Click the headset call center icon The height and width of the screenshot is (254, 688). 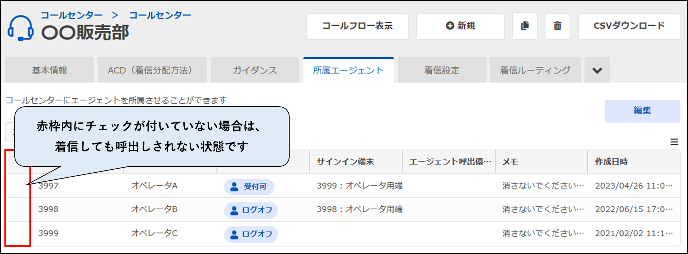[21, 28]
